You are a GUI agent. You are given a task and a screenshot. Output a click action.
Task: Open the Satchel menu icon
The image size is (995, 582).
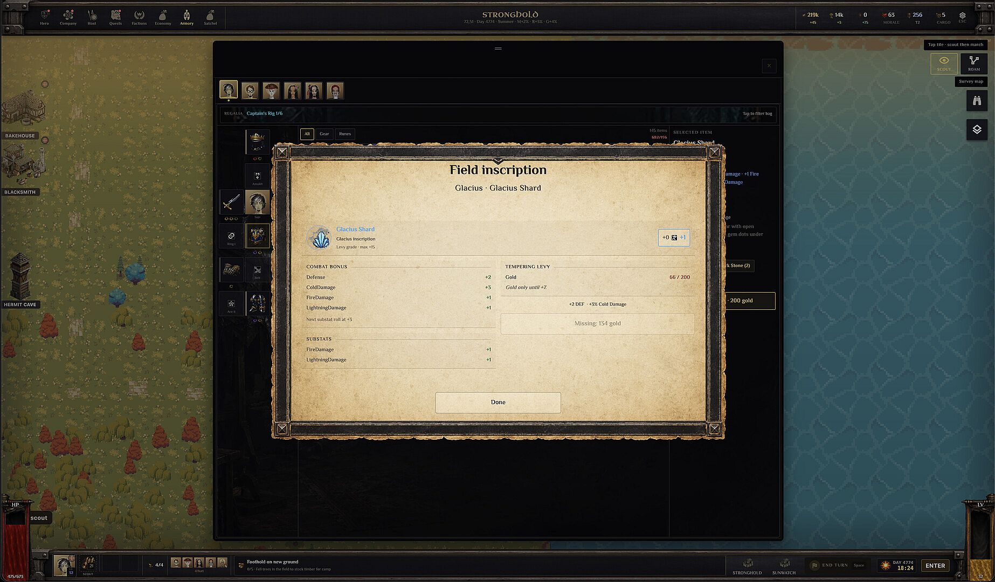tap(210, 17)
